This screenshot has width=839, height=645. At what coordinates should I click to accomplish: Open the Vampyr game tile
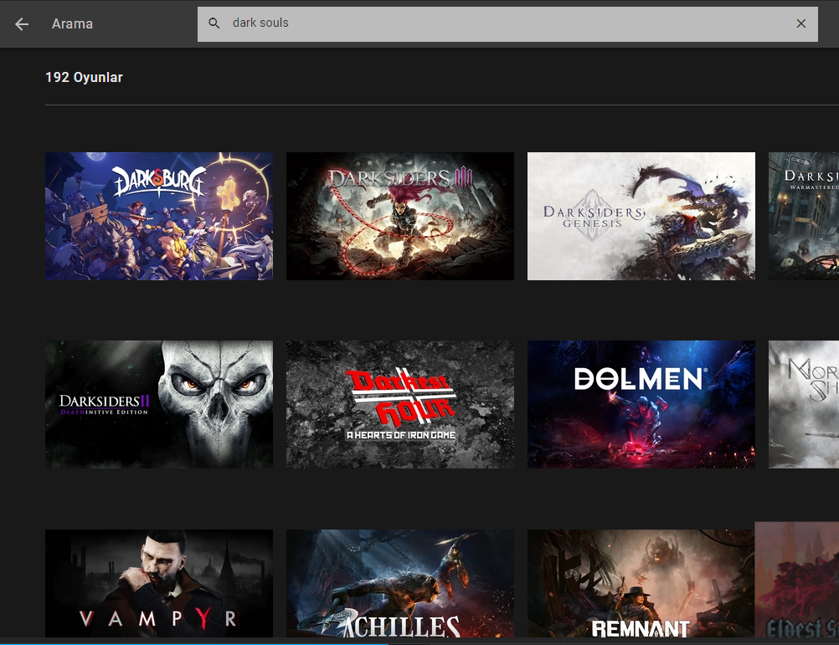159,584
